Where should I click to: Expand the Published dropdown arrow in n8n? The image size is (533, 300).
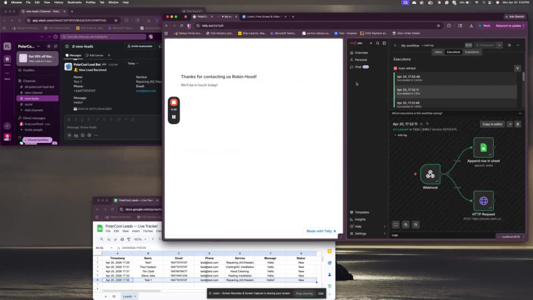point(499,45)
